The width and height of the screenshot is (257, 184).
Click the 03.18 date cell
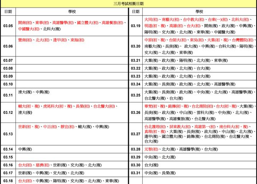8,181
